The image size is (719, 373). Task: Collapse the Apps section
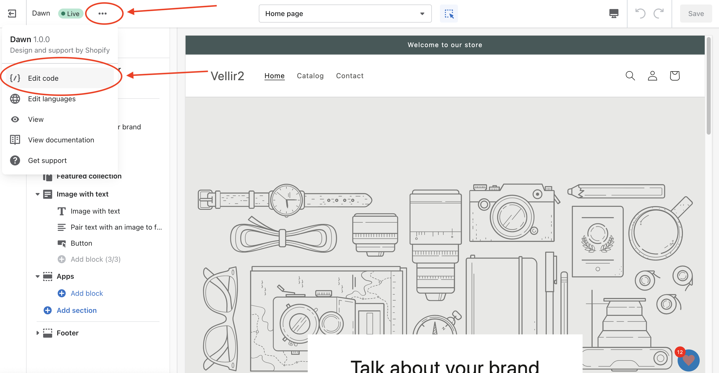37,276
